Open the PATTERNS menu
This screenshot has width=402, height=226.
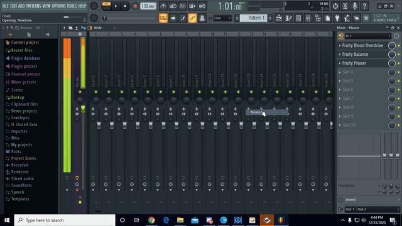click(33, 6)
